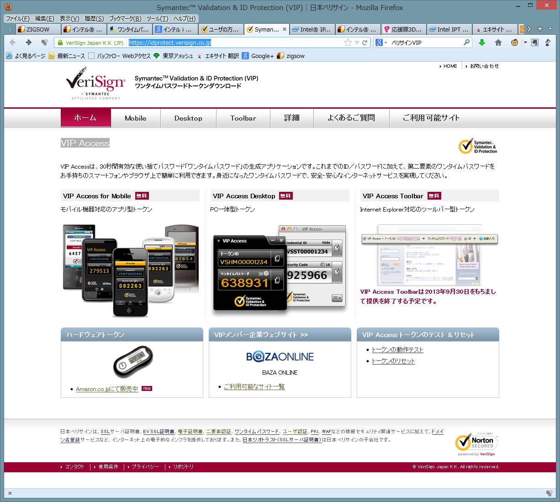The height and width of the screenshot is (502, 560).
Task: Open the よくあるご質問 navigation tab
Action: (x=351, y=118)
